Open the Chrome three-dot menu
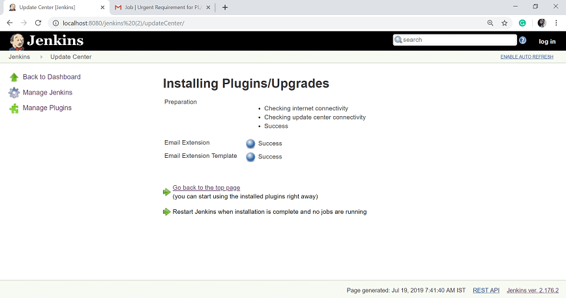The image size is (566, 298). [556, 23]
